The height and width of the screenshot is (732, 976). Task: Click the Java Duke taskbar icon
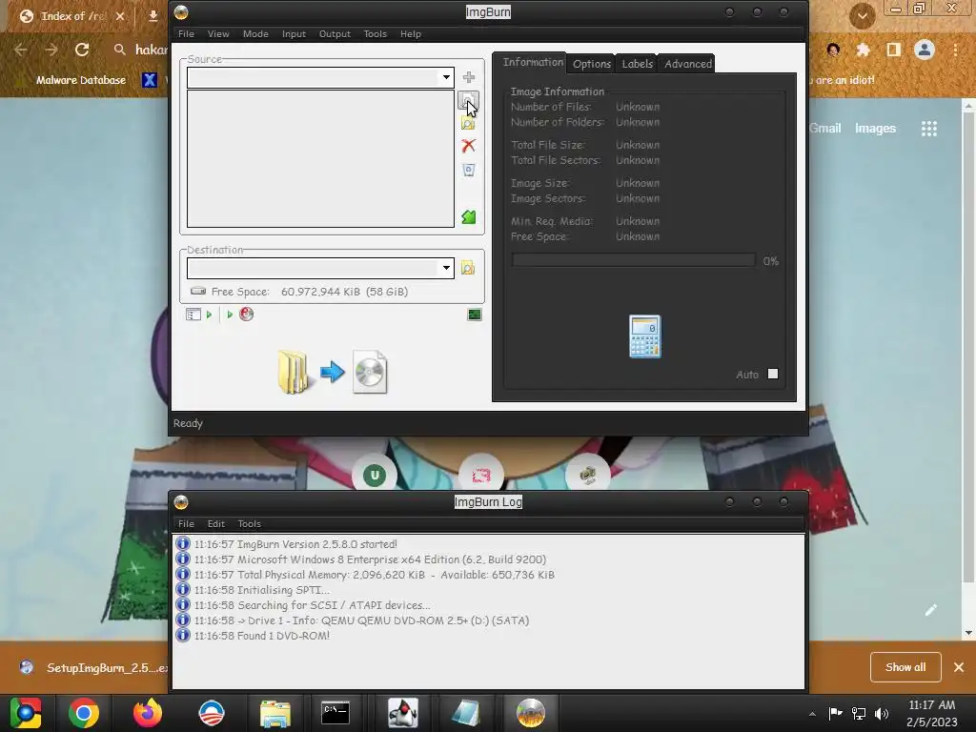(x=403, y=713)
